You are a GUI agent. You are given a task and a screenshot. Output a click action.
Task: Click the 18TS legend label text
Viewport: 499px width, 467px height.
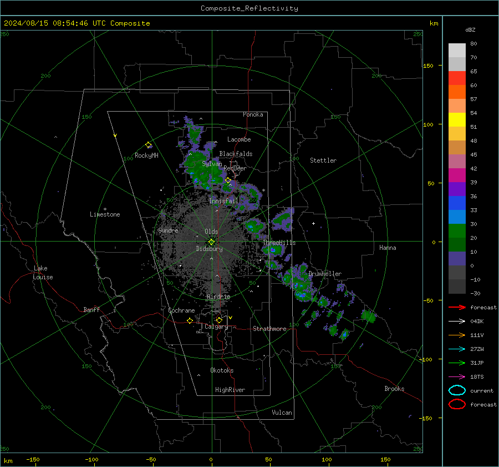pyautogui.click(x=477, y=377)
